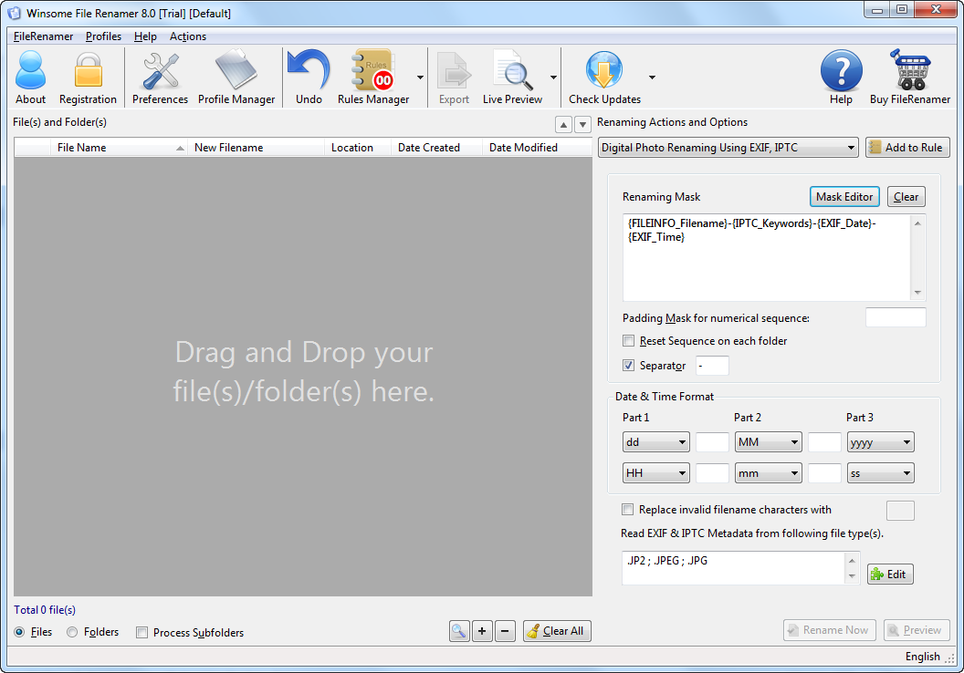Click the separator field between MM and yyyy
This screenshot has width=964, height=673.
pyautogui.click(x=824, y=442)
